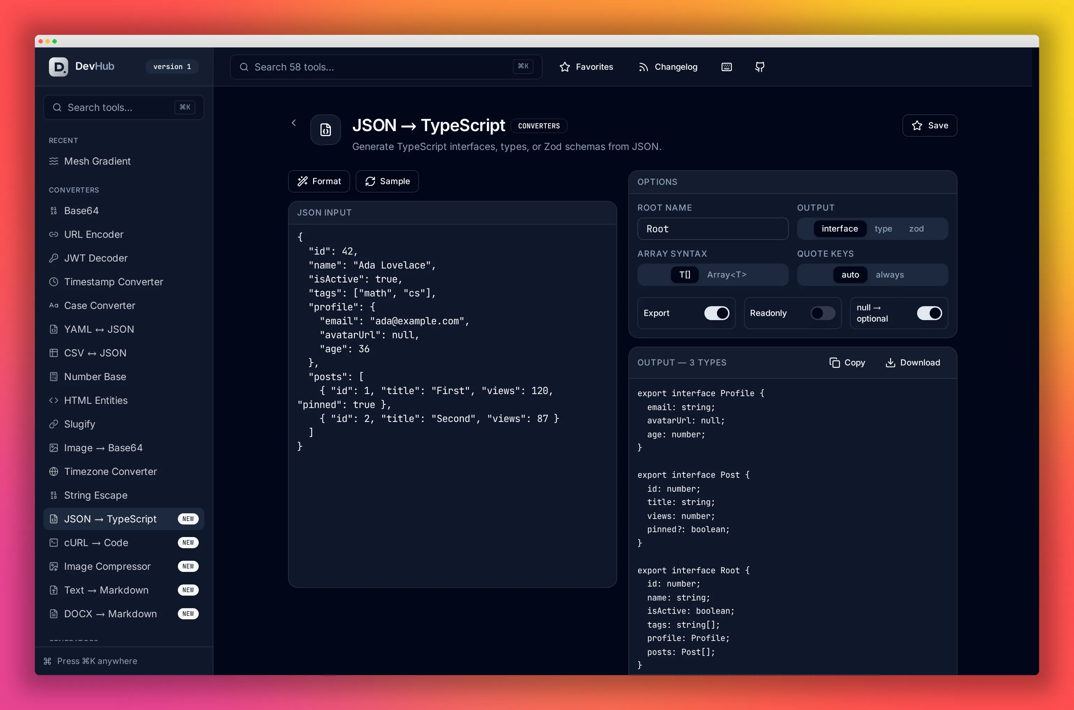The width and height of the screenshot is (1074, 710).
Task: Click 'Press ⌘K anywhere' footer hint
Action: click(97, 660)
